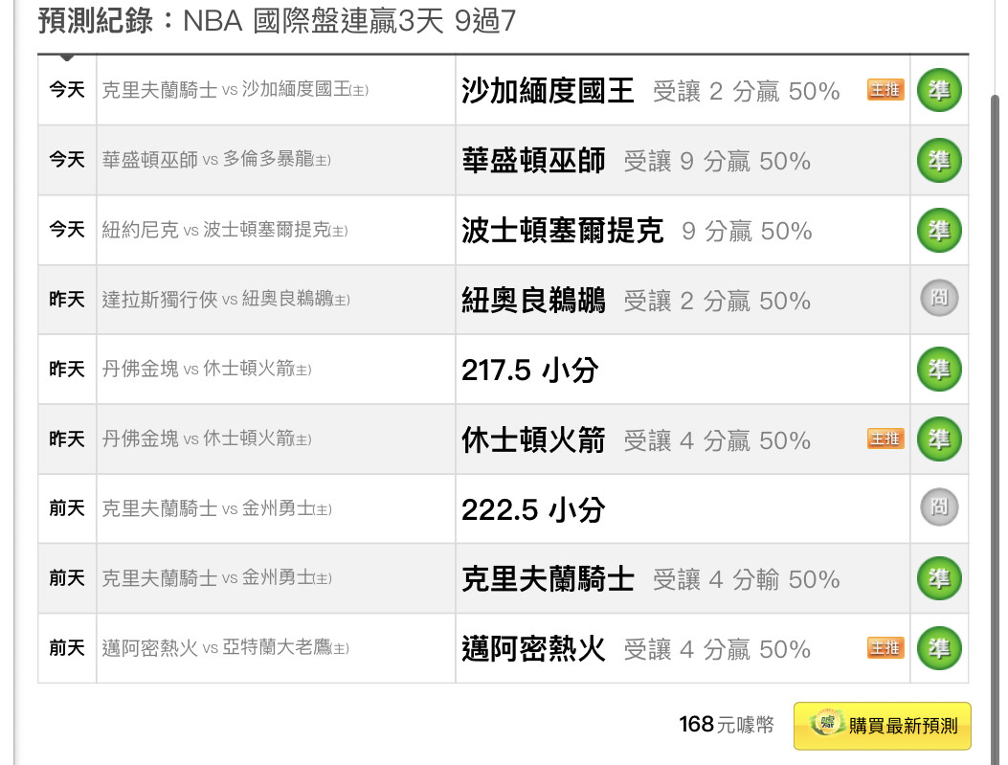Open 華盛頓巫師 vs 多倫多暴龍 matchup
The image size is (1008, 765).
[216, 160]
